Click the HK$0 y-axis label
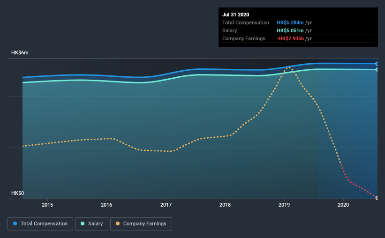This screenshot has height=238, width=385. [x=18, y=193]
